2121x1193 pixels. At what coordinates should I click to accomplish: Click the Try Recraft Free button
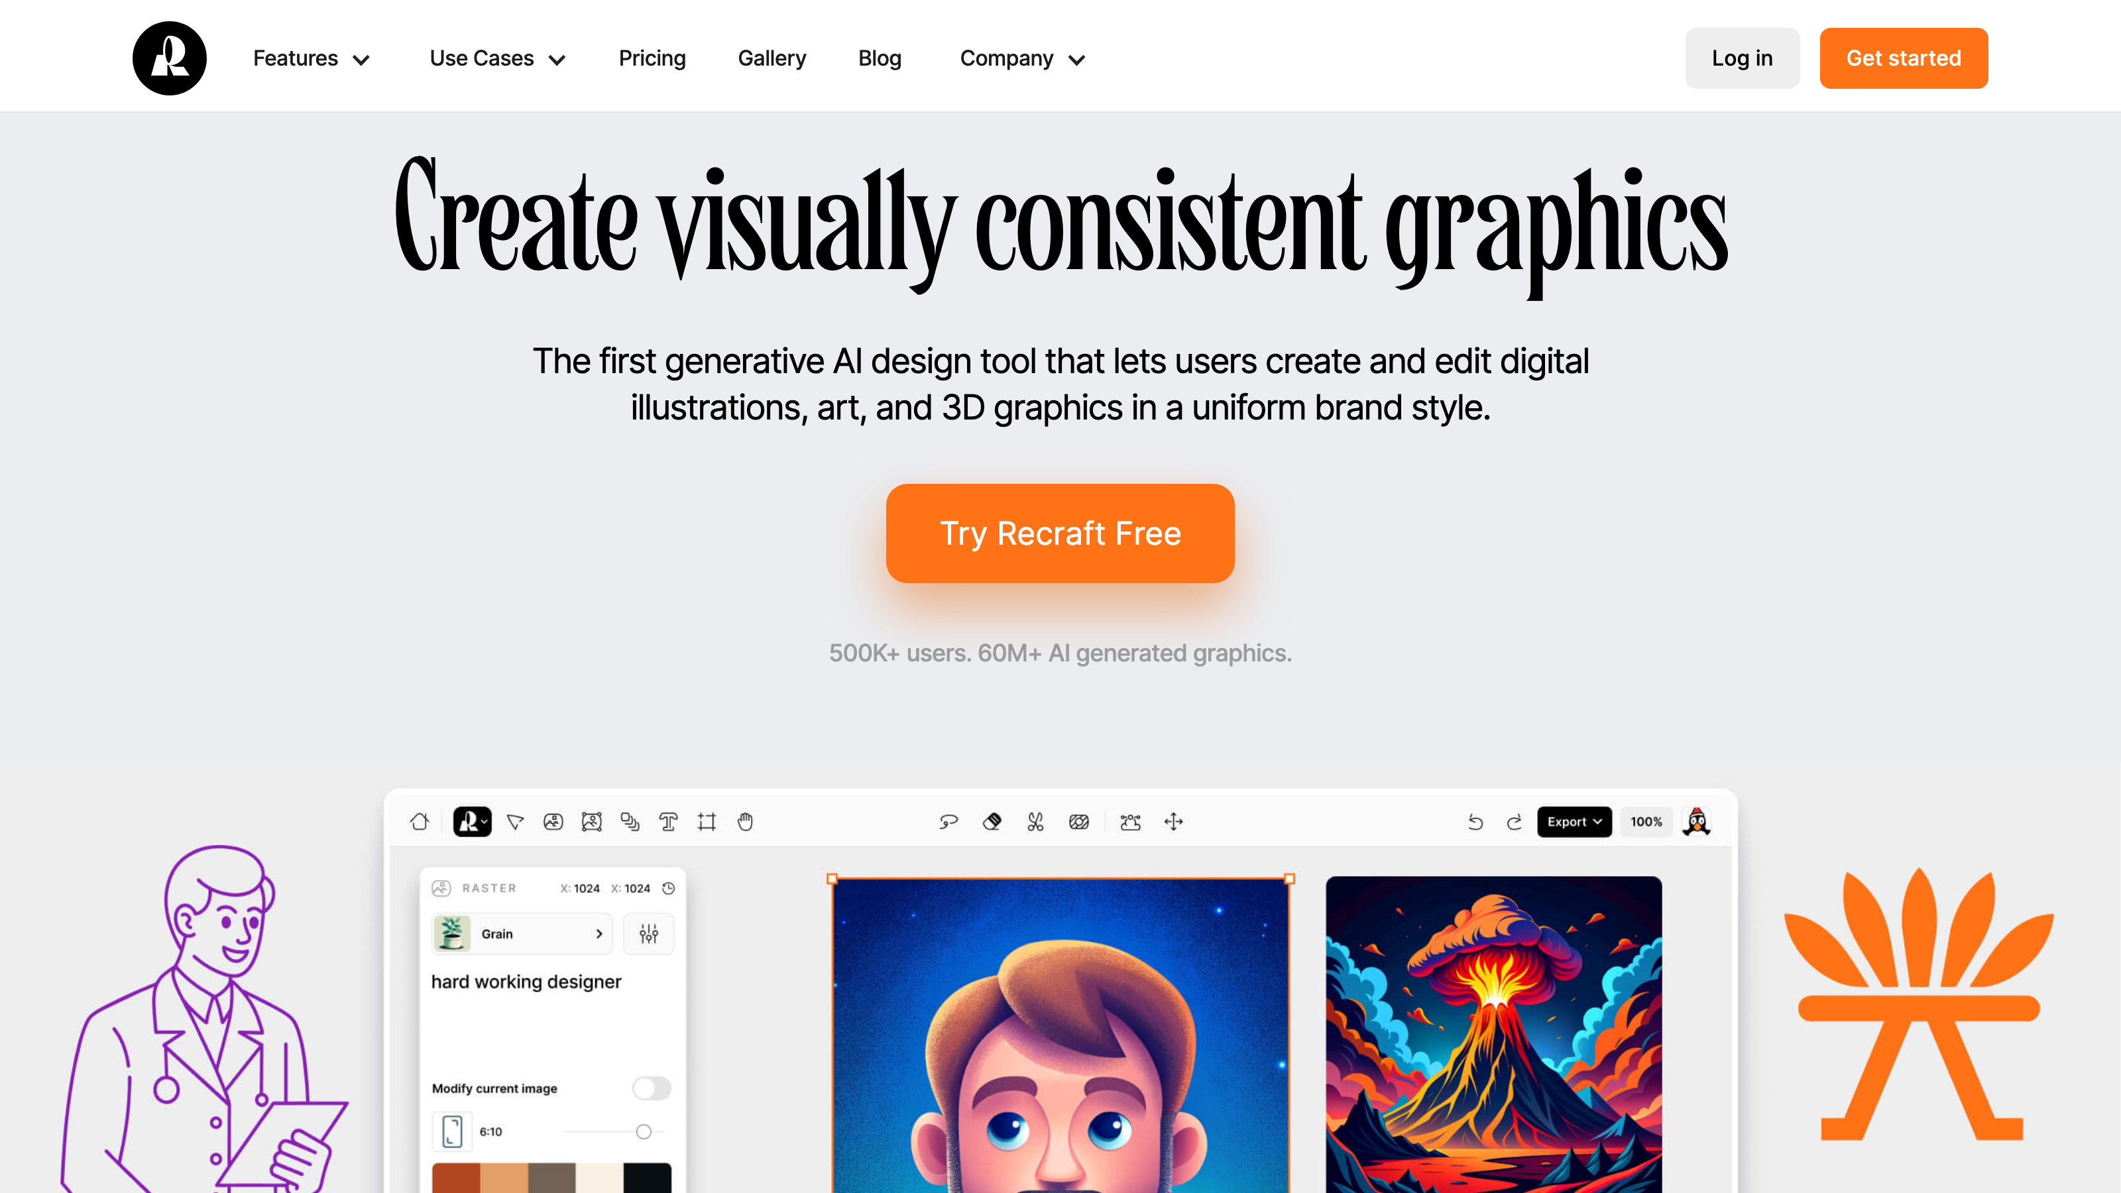(1060, 533)
